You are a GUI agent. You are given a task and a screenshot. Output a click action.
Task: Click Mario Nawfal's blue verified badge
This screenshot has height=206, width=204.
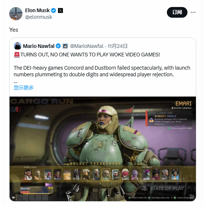pos(58,46)
